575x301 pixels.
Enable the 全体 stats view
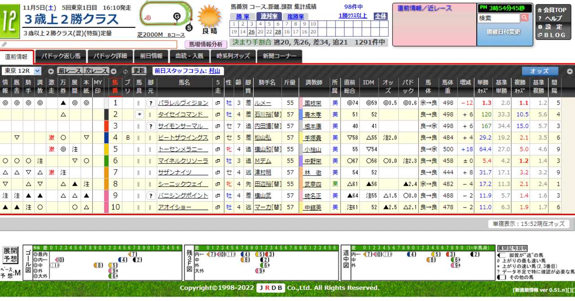click(x=381, y=16)
